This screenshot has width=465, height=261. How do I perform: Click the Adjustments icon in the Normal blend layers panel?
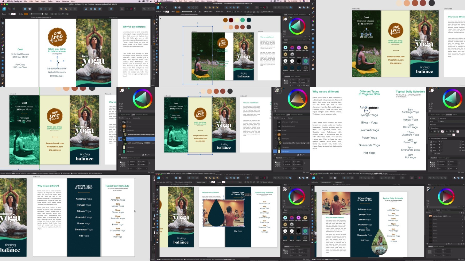pyautogui.click(x=301, y=155)
